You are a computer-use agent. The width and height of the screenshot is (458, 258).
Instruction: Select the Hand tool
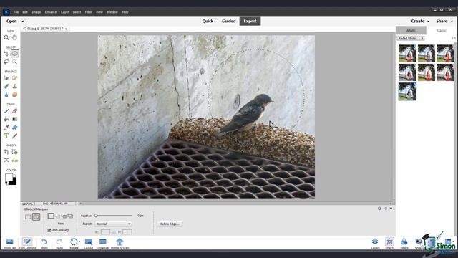pyautogui.click(x=14, y=38)
